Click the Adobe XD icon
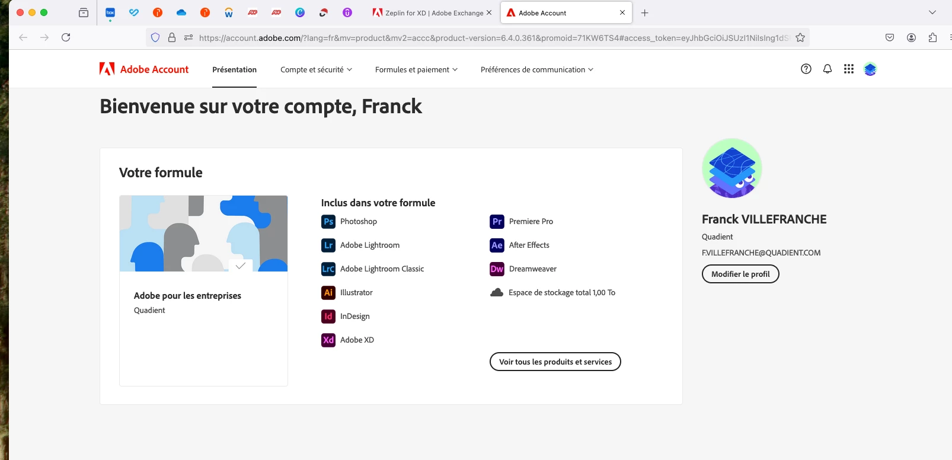 328,340
